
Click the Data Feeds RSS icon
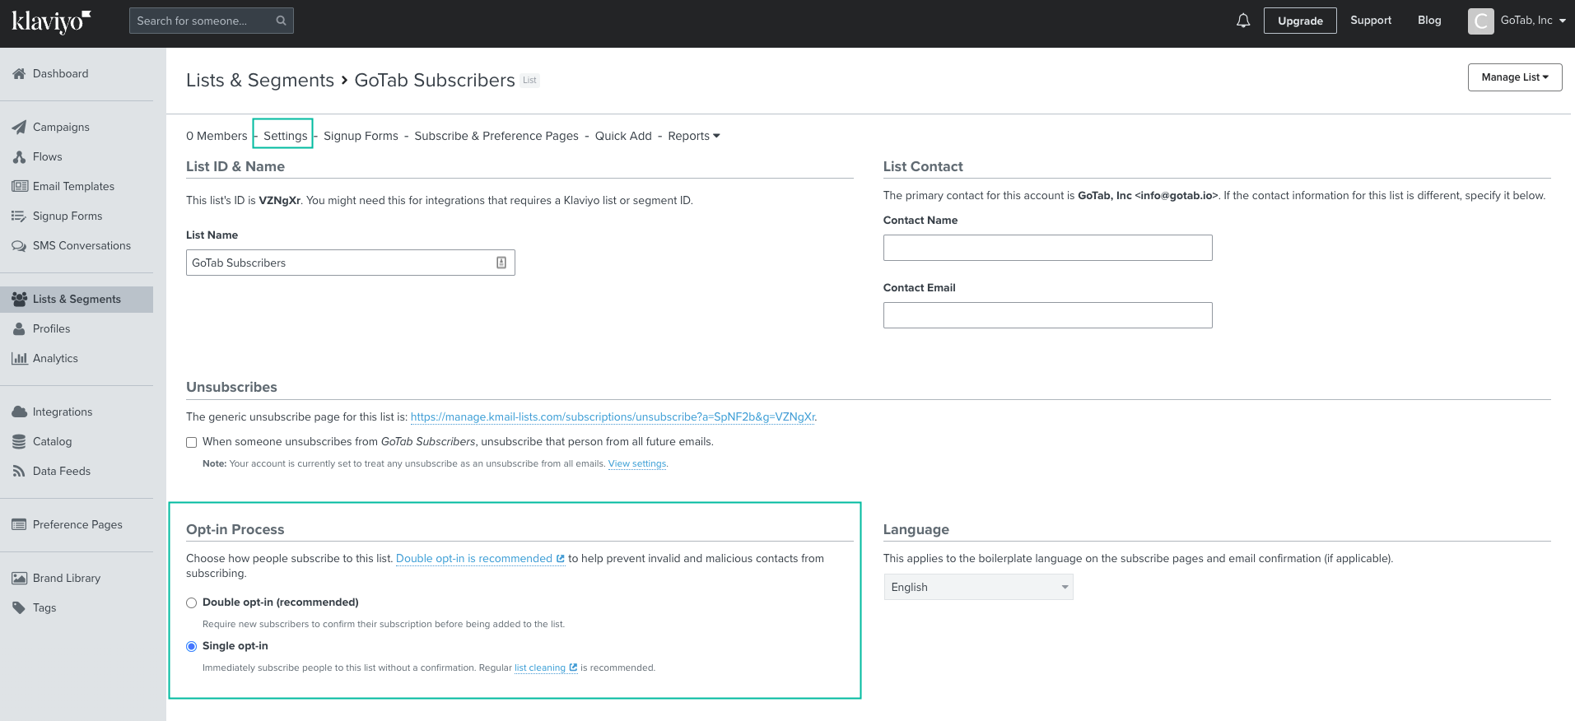[19, 472]
